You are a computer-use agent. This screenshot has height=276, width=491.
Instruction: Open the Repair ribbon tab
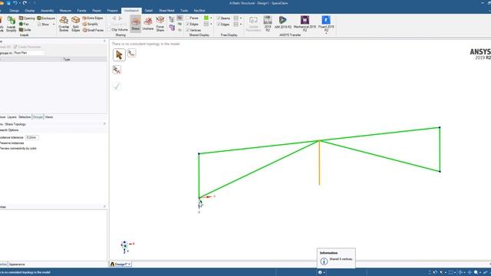pos(97,11)
